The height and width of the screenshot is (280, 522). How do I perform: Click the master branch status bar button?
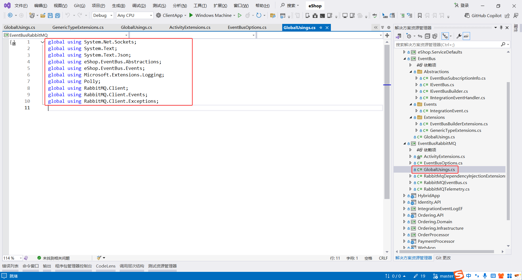[x=443, y=276]
